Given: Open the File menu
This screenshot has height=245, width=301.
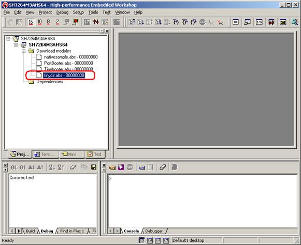Looking at the screenshot, I should [x=7, y=12].
